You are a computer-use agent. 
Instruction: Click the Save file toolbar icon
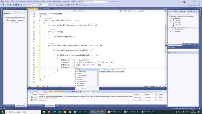pos(16,5)
